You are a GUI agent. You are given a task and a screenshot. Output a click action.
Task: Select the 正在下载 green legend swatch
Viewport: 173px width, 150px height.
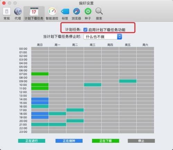pyautogui.click(x=106, y=141)
